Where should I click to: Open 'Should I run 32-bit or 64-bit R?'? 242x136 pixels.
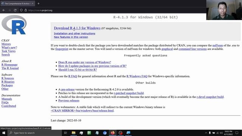78,70
